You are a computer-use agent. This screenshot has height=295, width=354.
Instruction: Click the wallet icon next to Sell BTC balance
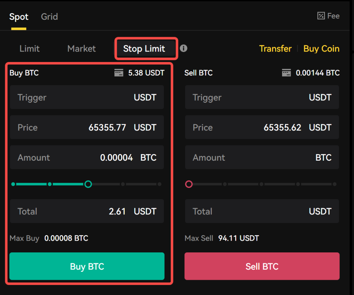(x=286, y=73)
